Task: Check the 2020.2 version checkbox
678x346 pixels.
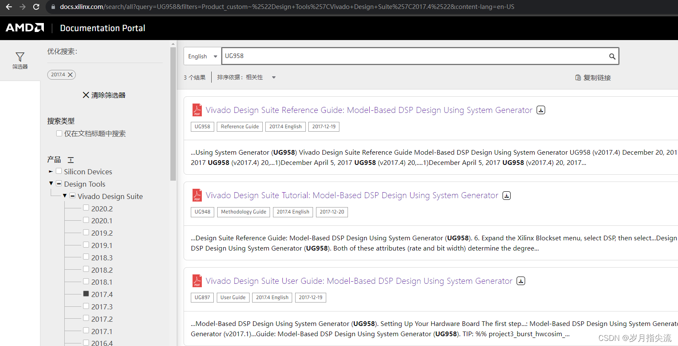Action: pos(86,208)
